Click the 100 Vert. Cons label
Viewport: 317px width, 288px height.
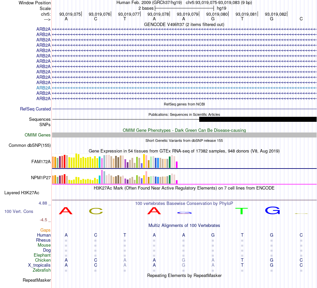click(19, 211)
